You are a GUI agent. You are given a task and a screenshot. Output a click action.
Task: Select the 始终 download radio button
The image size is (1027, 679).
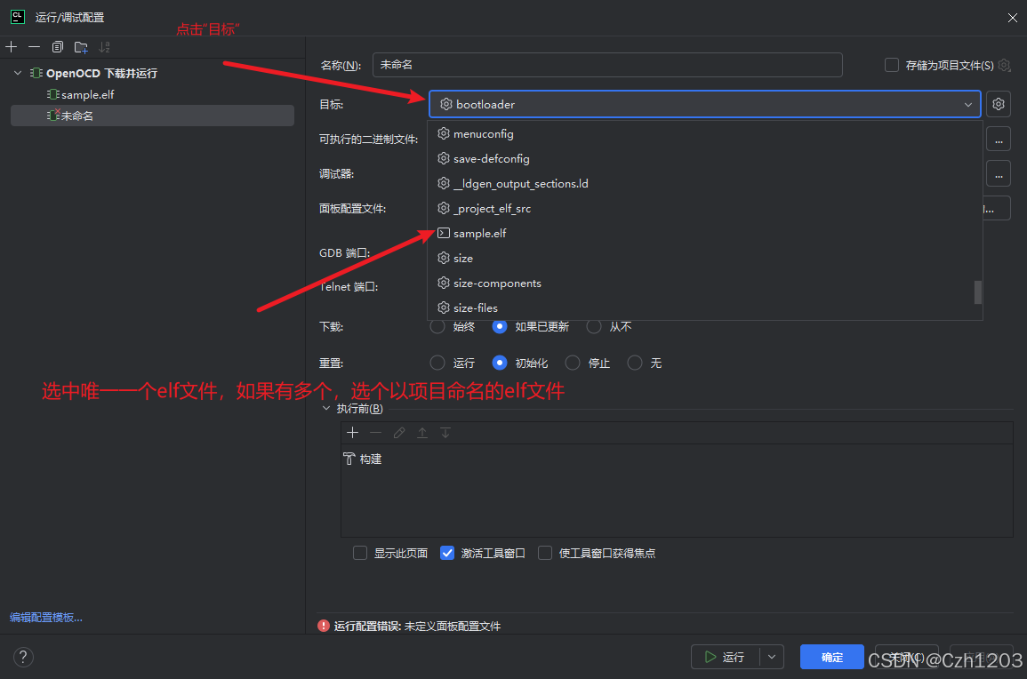437,326
